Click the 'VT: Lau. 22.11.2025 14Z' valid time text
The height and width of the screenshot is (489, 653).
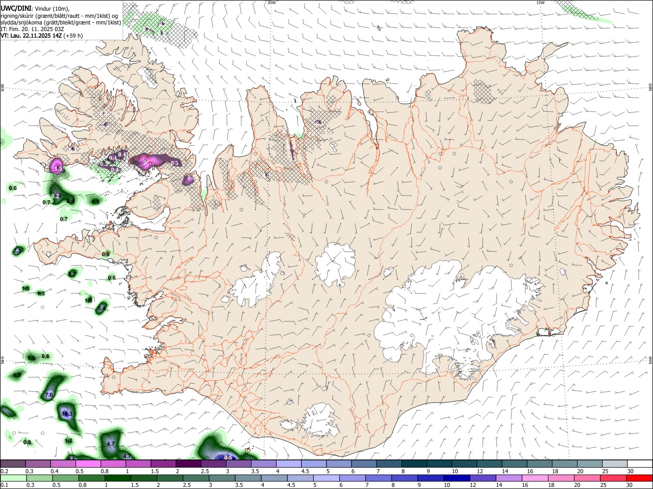[x=31, y=36]
